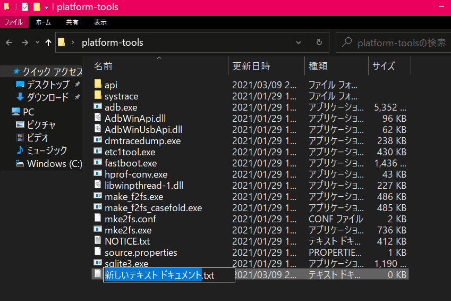The width and height of the screenshot is (451, 301).
Task: Select the source.properties file icon
Action: (x=98, y=251)
